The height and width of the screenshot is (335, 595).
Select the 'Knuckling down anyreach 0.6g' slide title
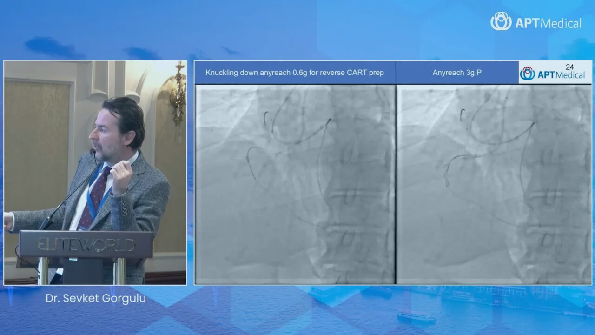295,73
